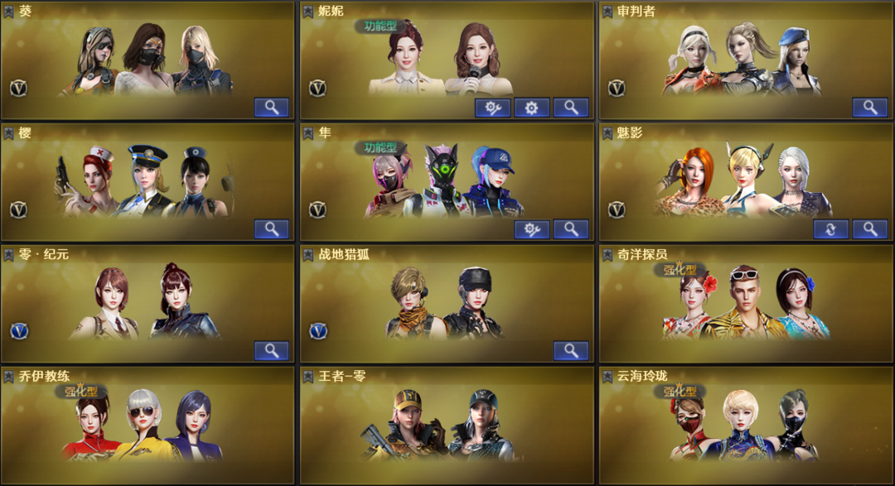
Task: Open magnifier preview on 审判者 card
Action: coord(870,108)
